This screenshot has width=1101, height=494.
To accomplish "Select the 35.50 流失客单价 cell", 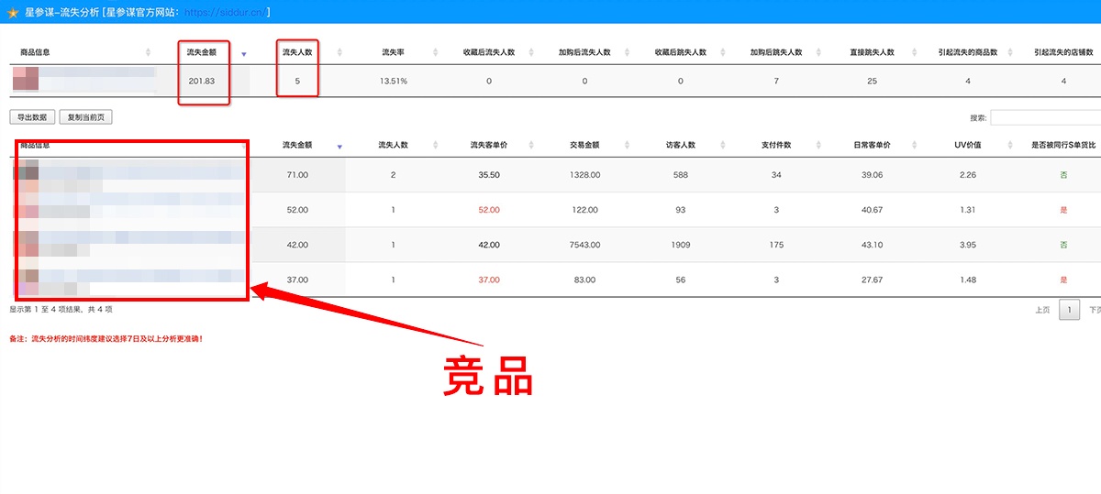I will pos(489,175).
